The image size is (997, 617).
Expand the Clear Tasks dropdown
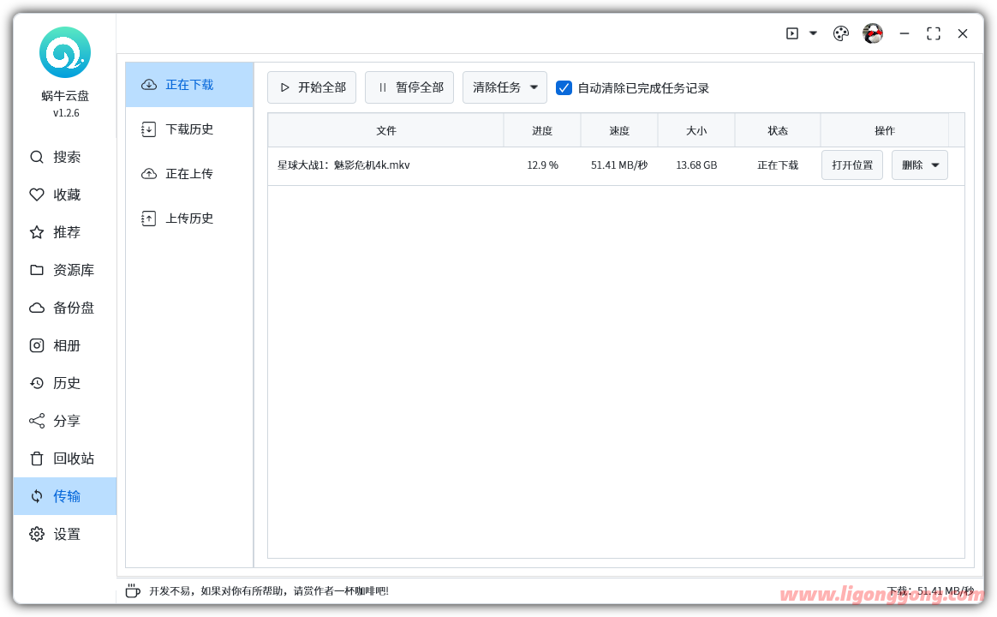(x=504, y=87)
